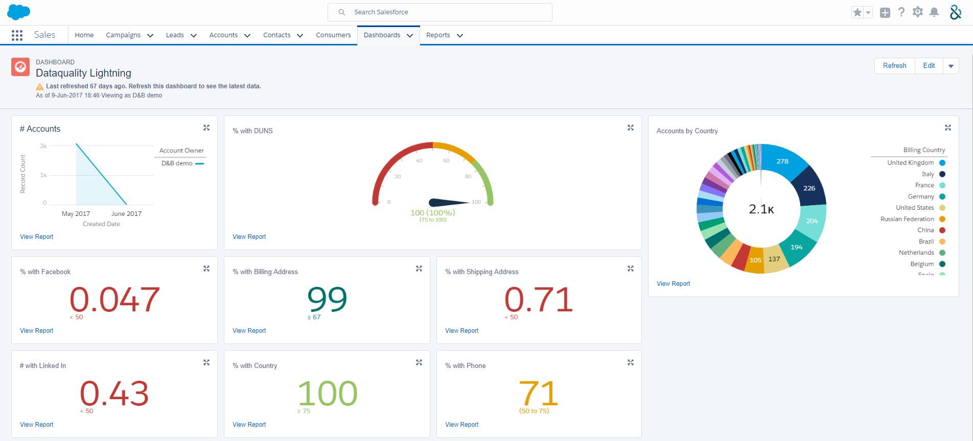Click United Kingdom legend color dot
973x441 pixels.
click(942, 163)
